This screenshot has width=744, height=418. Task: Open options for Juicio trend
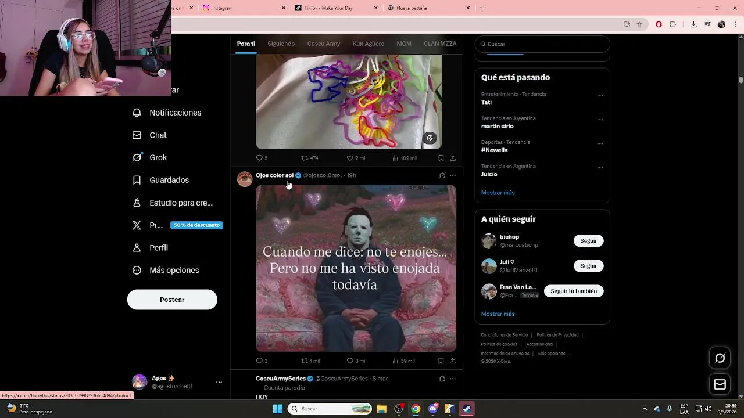tap(600, 168)
